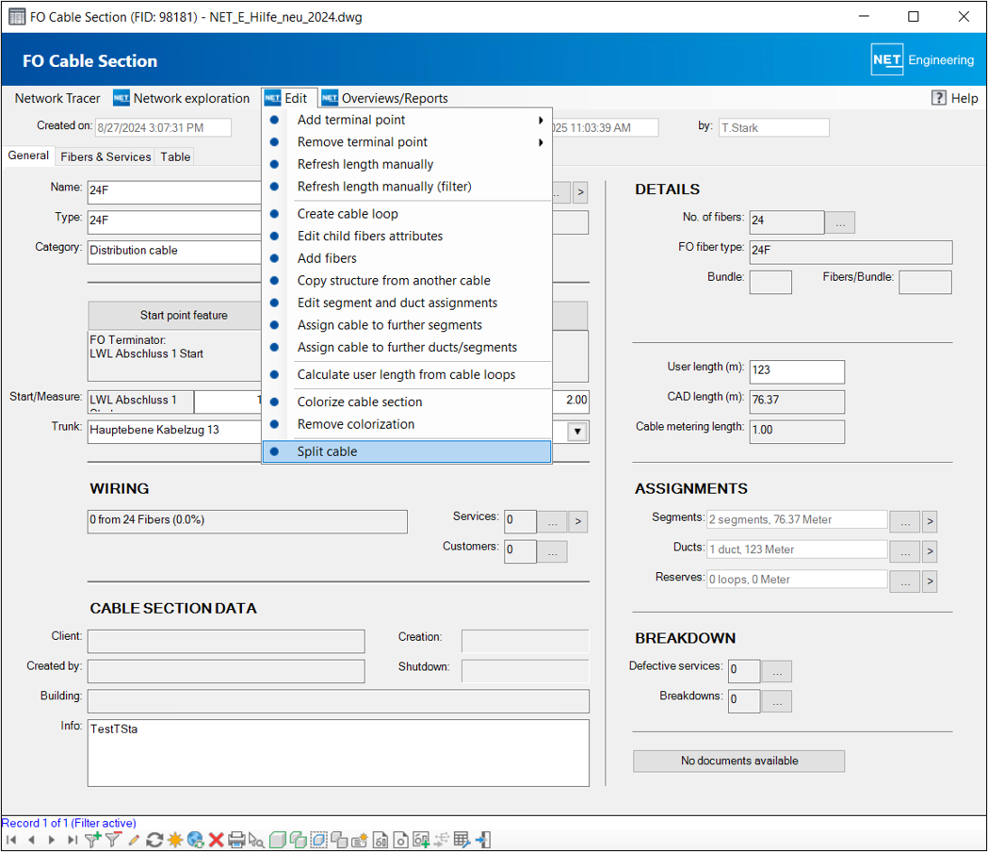Screen dimensions: 988x852
Task: Click the printer icon
Action: click(x=236, y=840)
